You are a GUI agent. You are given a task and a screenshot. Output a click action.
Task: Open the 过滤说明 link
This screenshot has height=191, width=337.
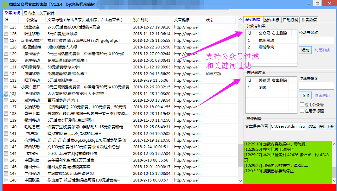point(322,96)
